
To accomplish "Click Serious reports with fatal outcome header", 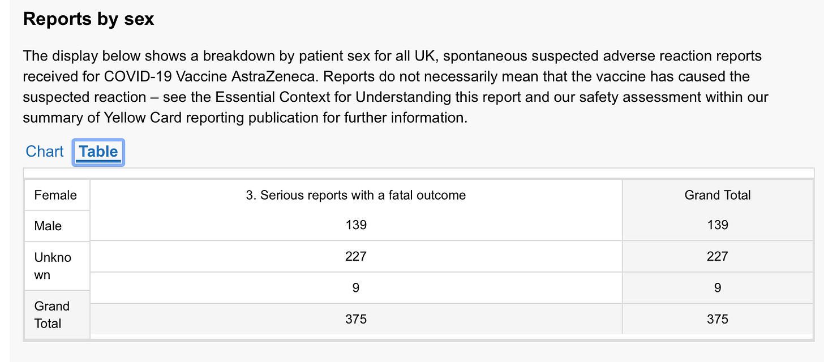I will coord(356,195).
